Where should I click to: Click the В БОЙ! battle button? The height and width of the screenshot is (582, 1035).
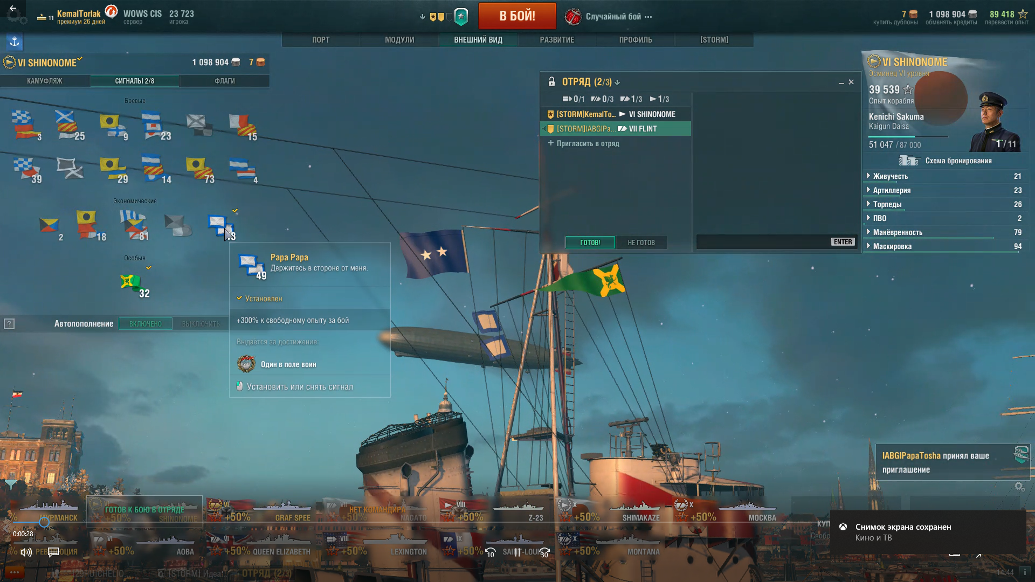click(517, 16)
